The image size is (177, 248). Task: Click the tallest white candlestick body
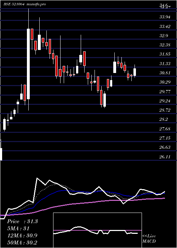[x=28, y=64]
